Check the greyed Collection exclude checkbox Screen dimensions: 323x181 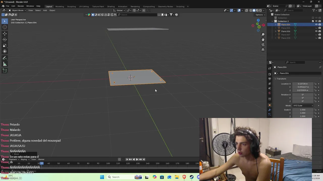click(x=313, y=18)
